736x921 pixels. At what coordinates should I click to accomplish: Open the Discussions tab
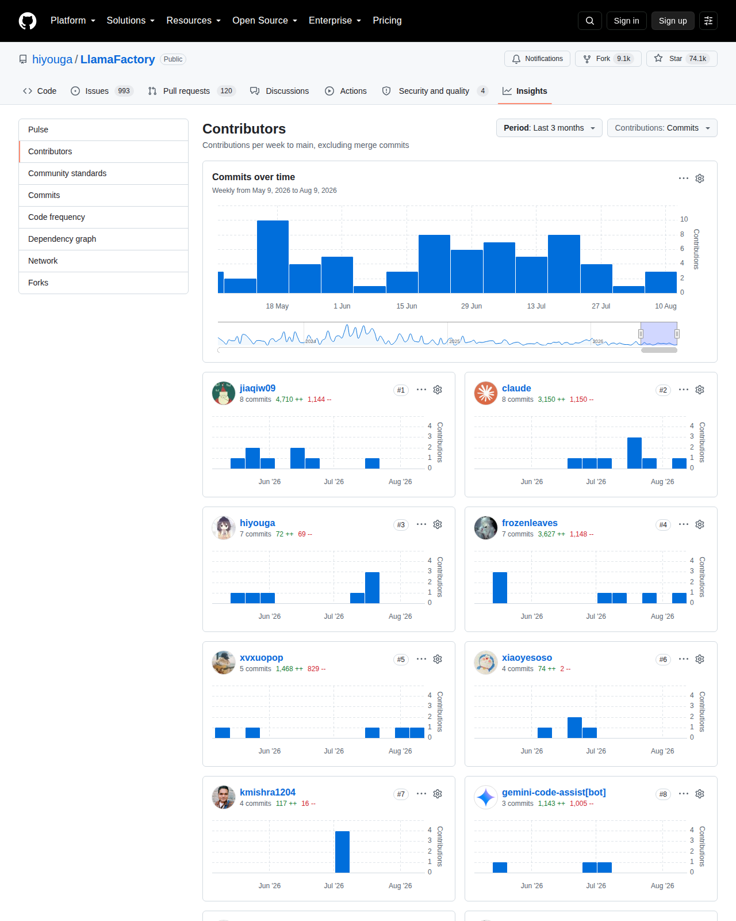tap(279, 91)
